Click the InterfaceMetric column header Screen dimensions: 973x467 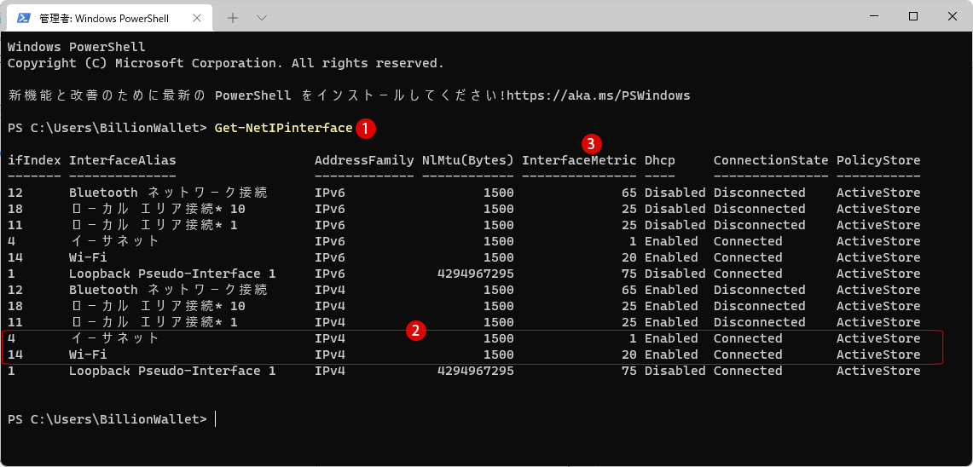pos(579,160)
